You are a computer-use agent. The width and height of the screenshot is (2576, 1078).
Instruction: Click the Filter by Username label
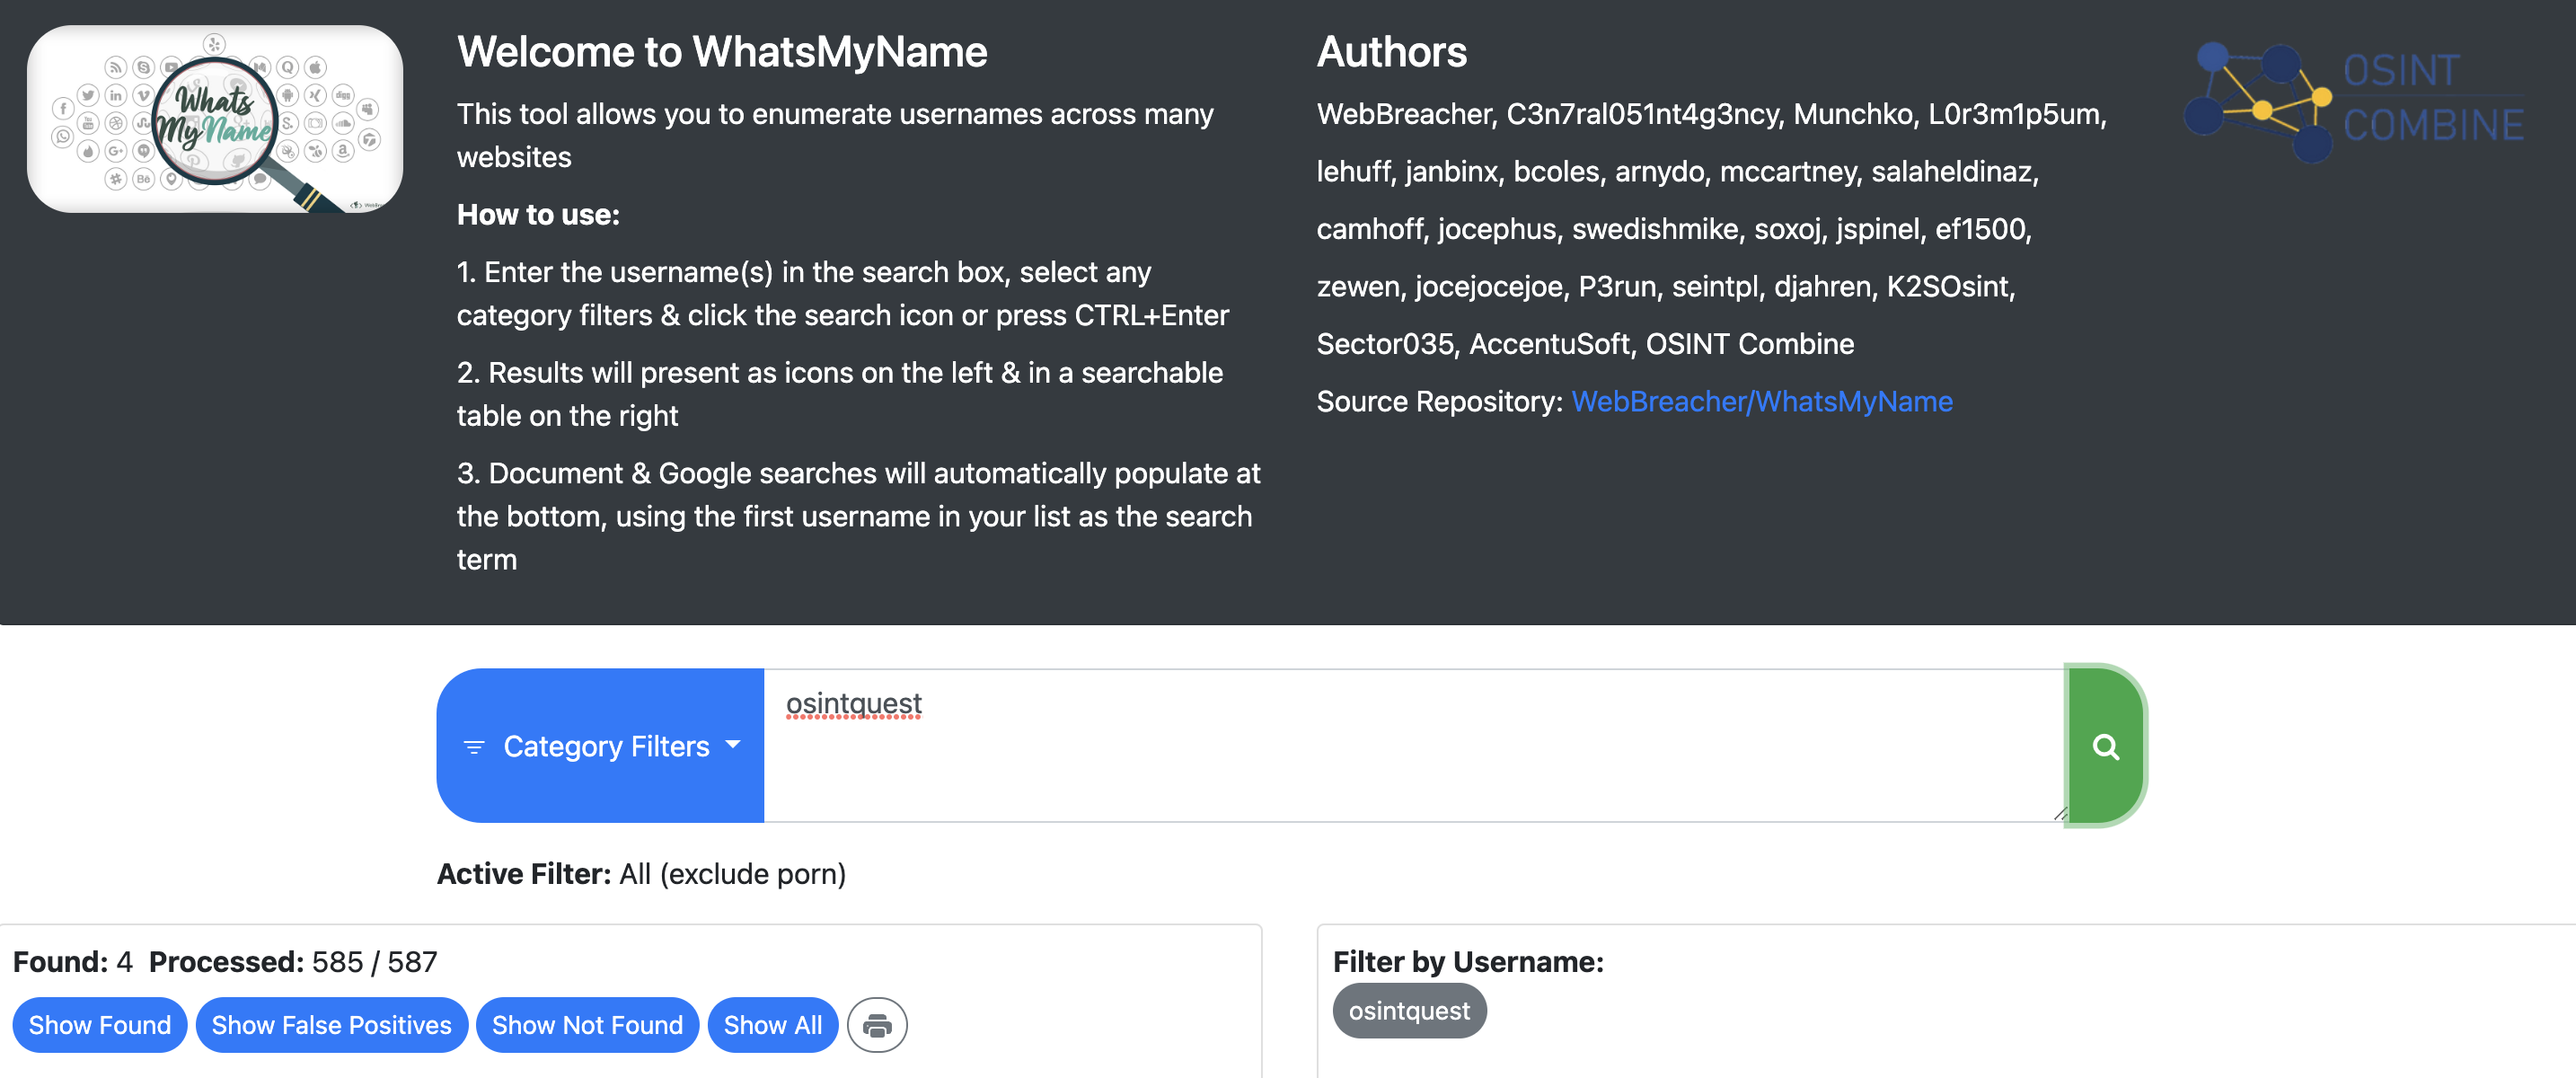click(1468, 962)
